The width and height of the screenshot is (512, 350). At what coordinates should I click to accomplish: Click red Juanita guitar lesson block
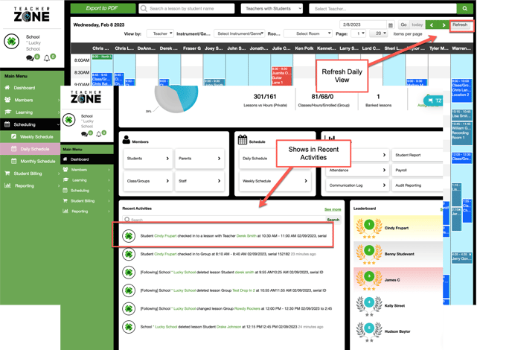pos(282,76)
